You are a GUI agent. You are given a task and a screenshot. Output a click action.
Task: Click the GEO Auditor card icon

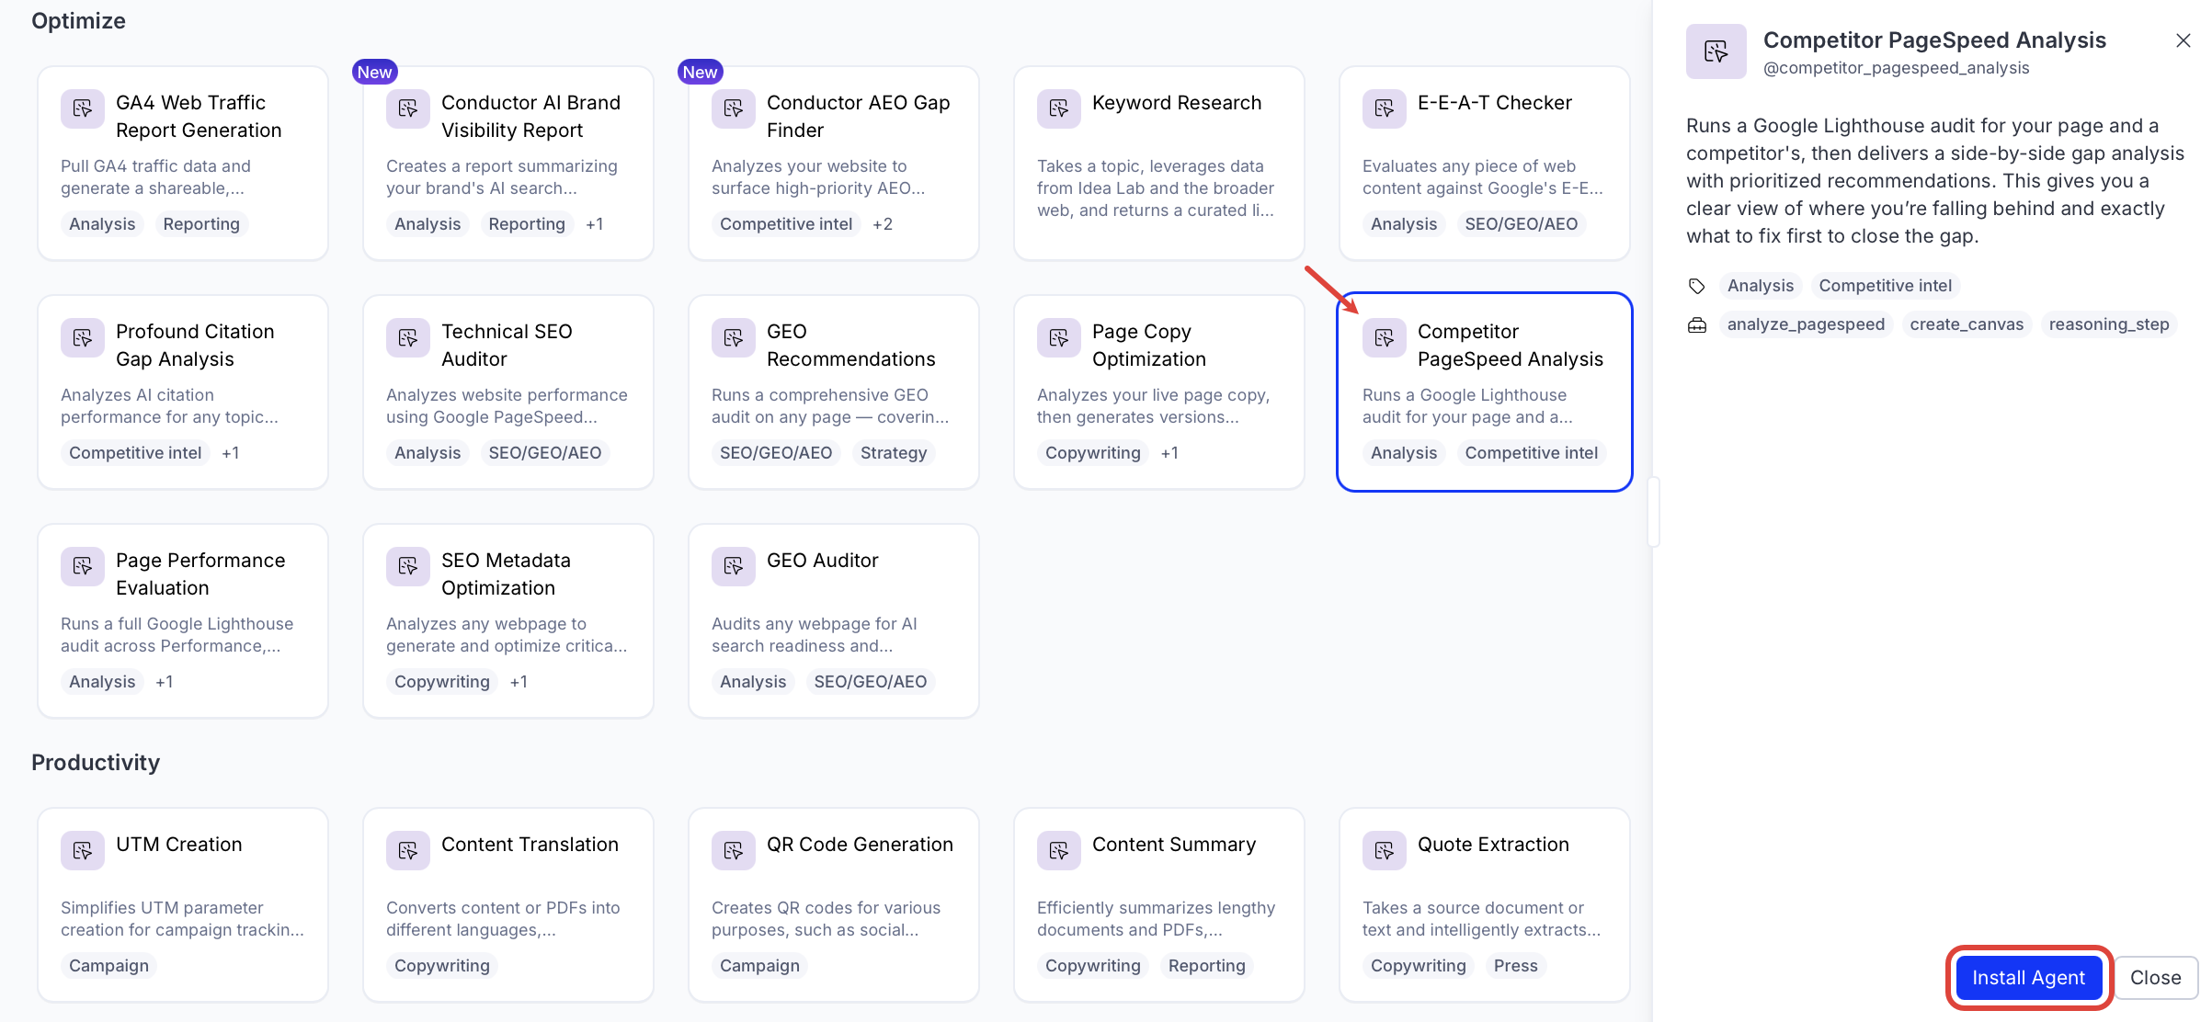734,567
